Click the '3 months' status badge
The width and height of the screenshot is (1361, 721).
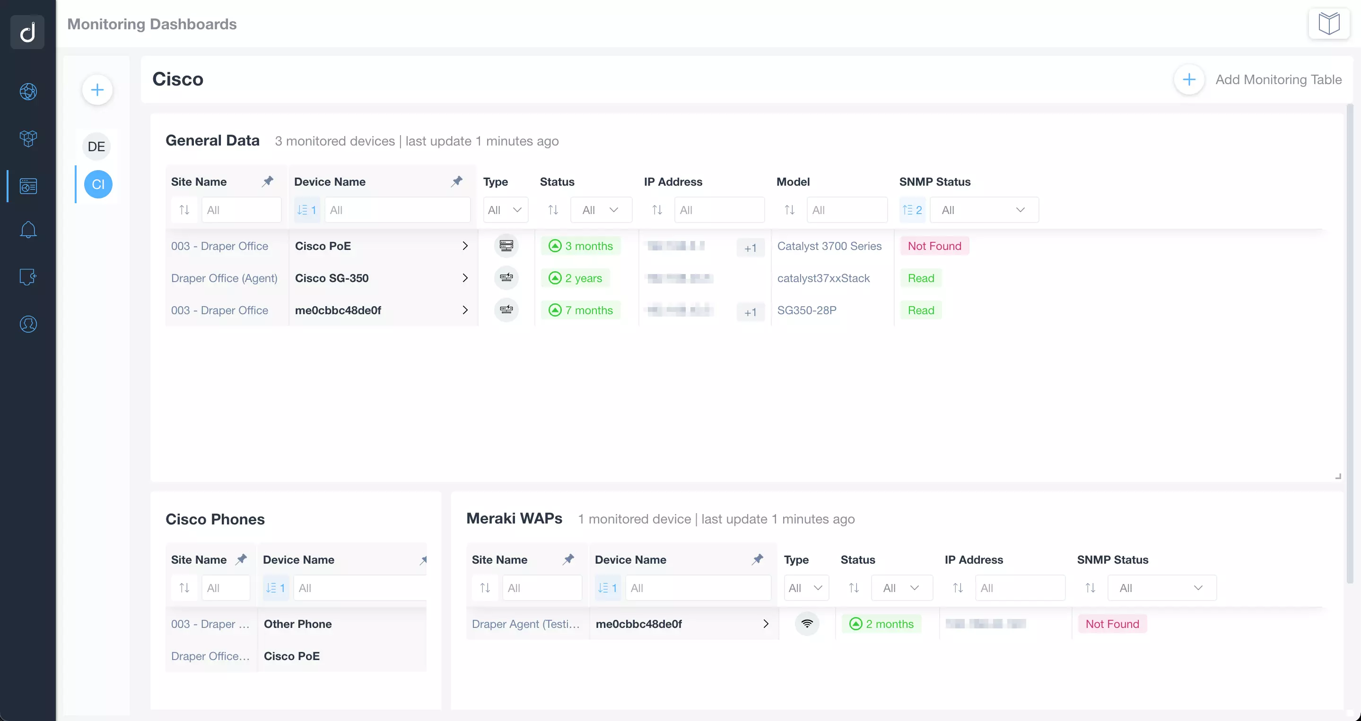(x=581, y=246)
